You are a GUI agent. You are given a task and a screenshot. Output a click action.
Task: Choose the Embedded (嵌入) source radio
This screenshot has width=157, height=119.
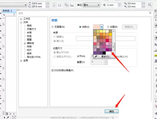click(x=55, y=41)
